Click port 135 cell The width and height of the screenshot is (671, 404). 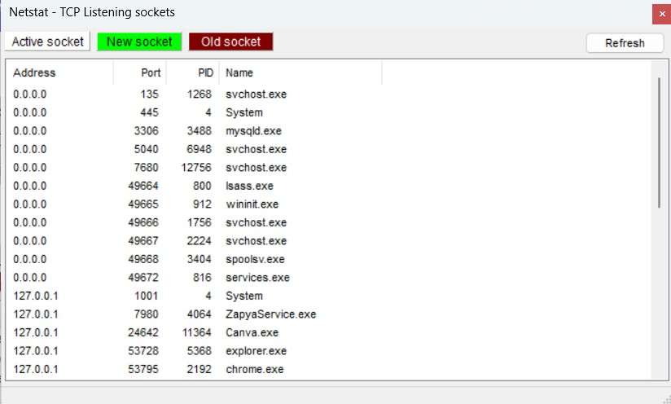pos(149,94)
